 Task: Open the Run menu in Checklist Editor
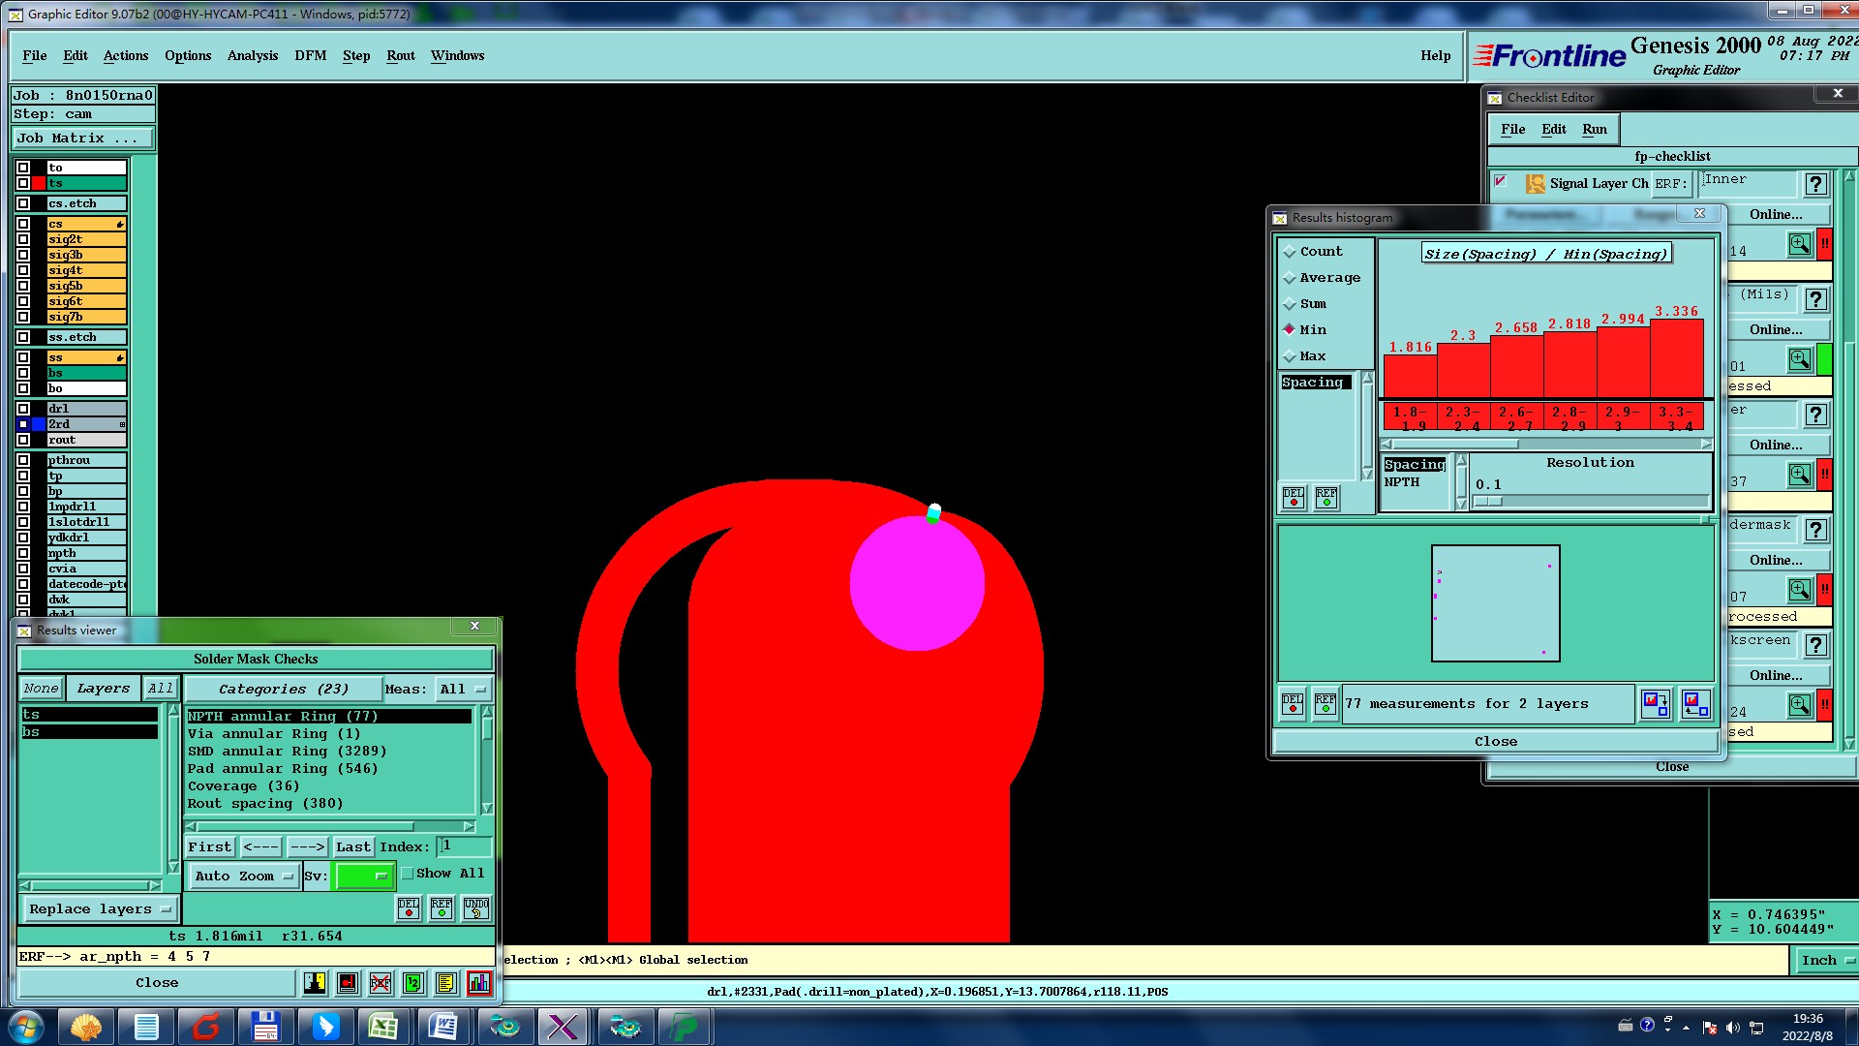click(1594, 129)
